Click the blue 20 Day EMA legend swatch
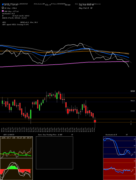The height and width of the screenshot is (180, 136). 3,5
